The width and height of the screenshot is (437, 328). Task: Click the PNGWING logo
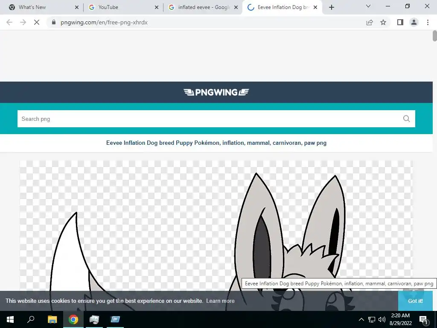coord(216,92)
